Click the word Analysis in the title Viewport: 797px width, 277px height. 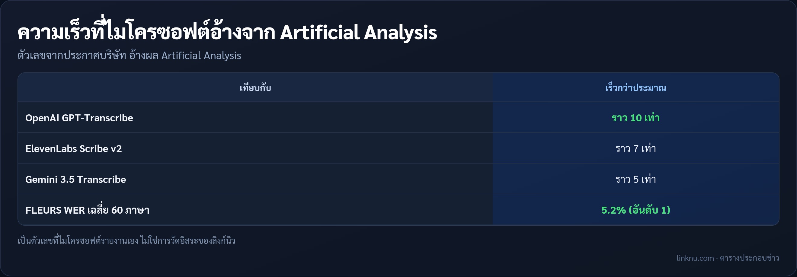(x=400, y=33)
